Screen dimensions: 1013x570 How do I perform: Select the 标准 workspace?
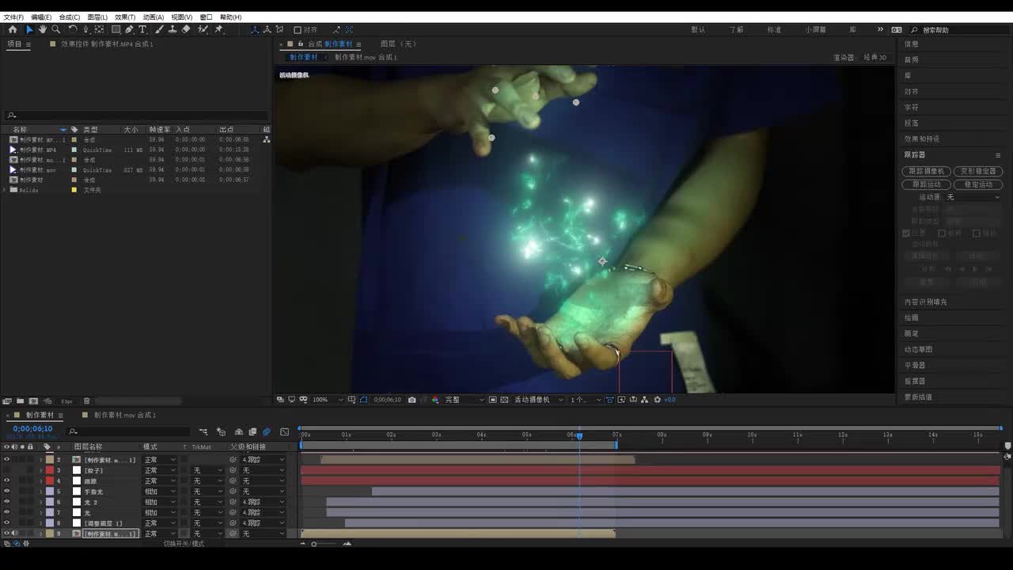click(774, 29)
